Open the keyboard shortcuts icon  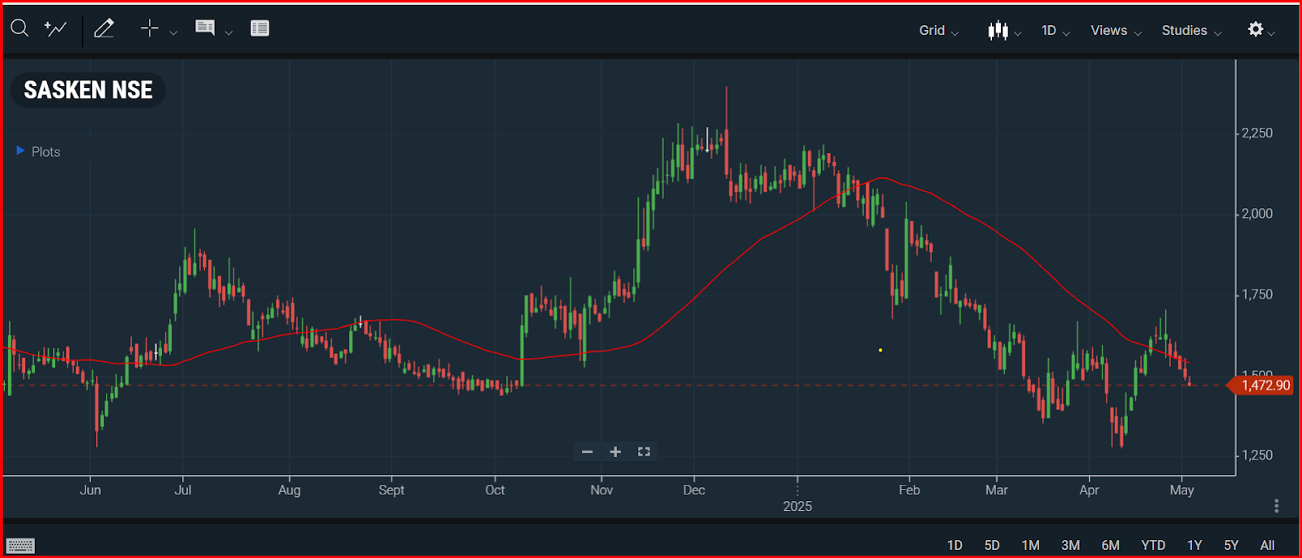(x=20, y=545)
